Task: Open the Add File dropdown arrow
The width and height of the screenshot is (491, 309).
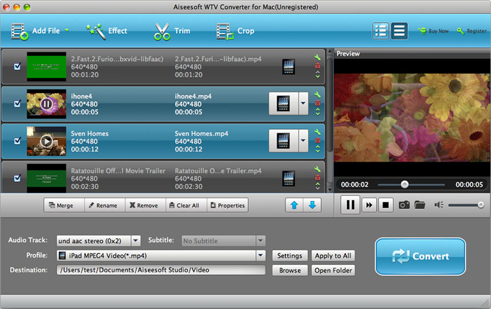Action: click(x=67, y=30)
